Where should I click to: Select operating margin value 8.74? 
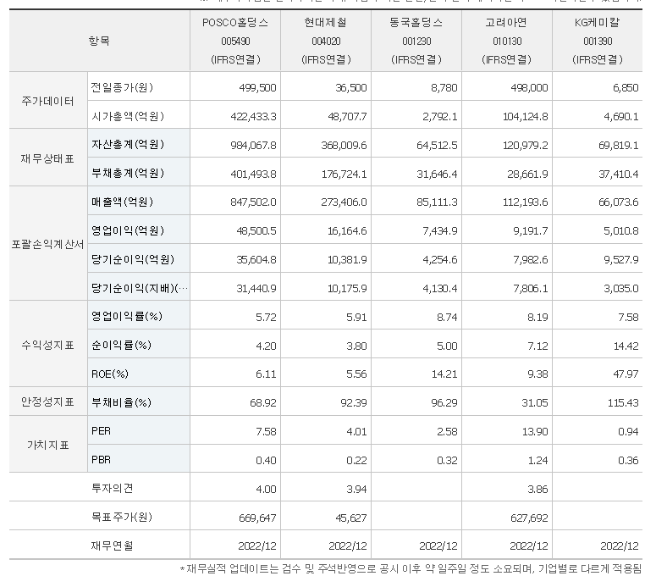coord(447,318)
